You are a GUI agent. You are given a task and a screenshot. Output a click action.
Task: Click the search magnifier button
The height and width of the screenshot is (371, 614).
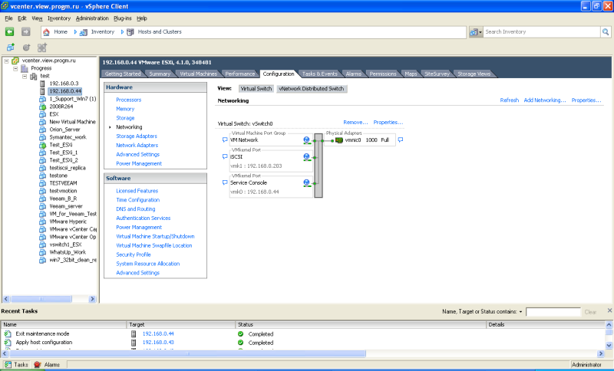[x=606, y=31]
